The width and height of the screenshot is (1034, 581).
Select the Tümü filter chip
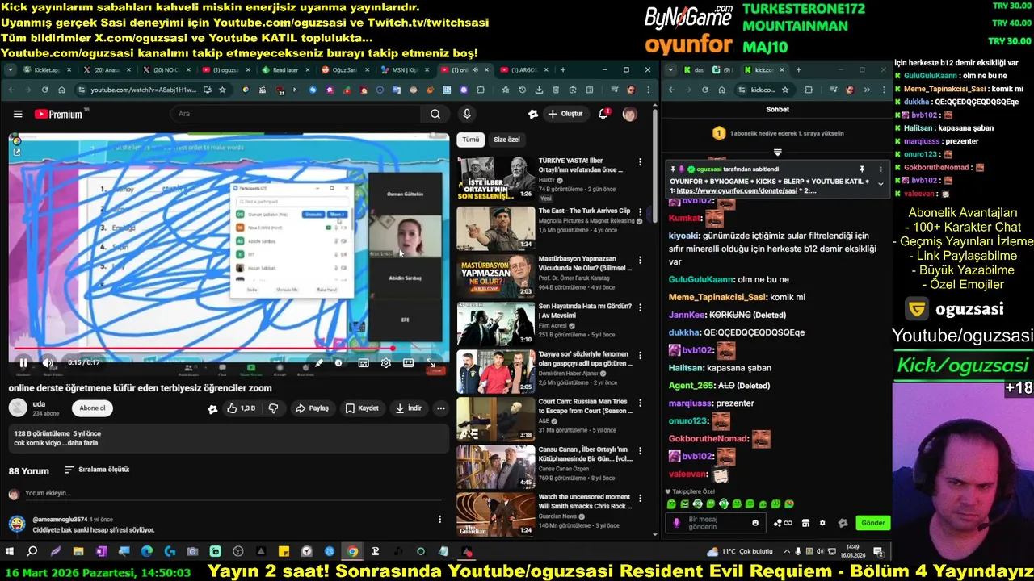pyautogui.click(x=470, y=140)
